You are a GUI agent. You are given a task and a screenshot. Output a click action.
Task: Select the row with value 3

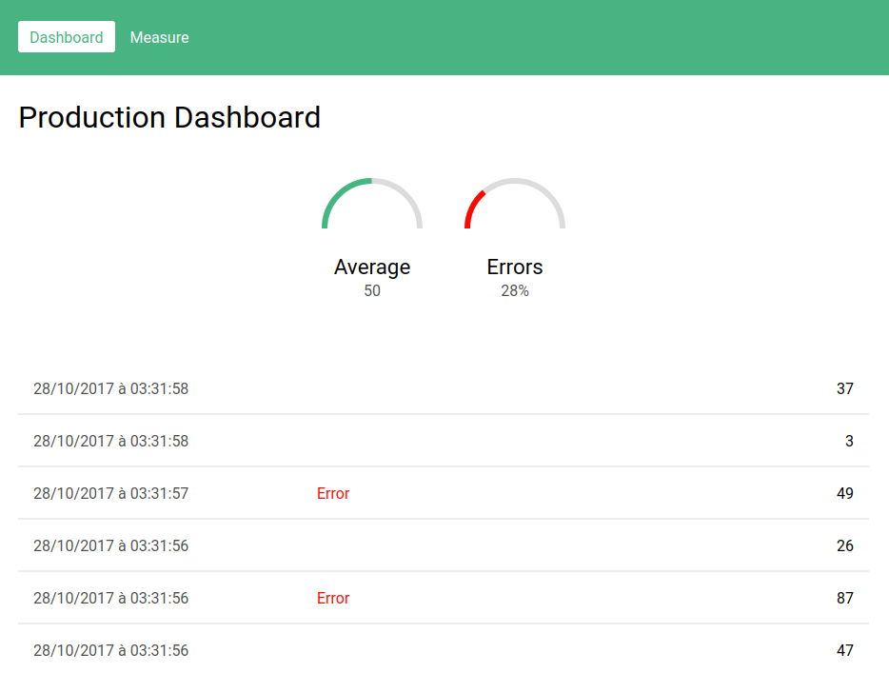point(444,441)
